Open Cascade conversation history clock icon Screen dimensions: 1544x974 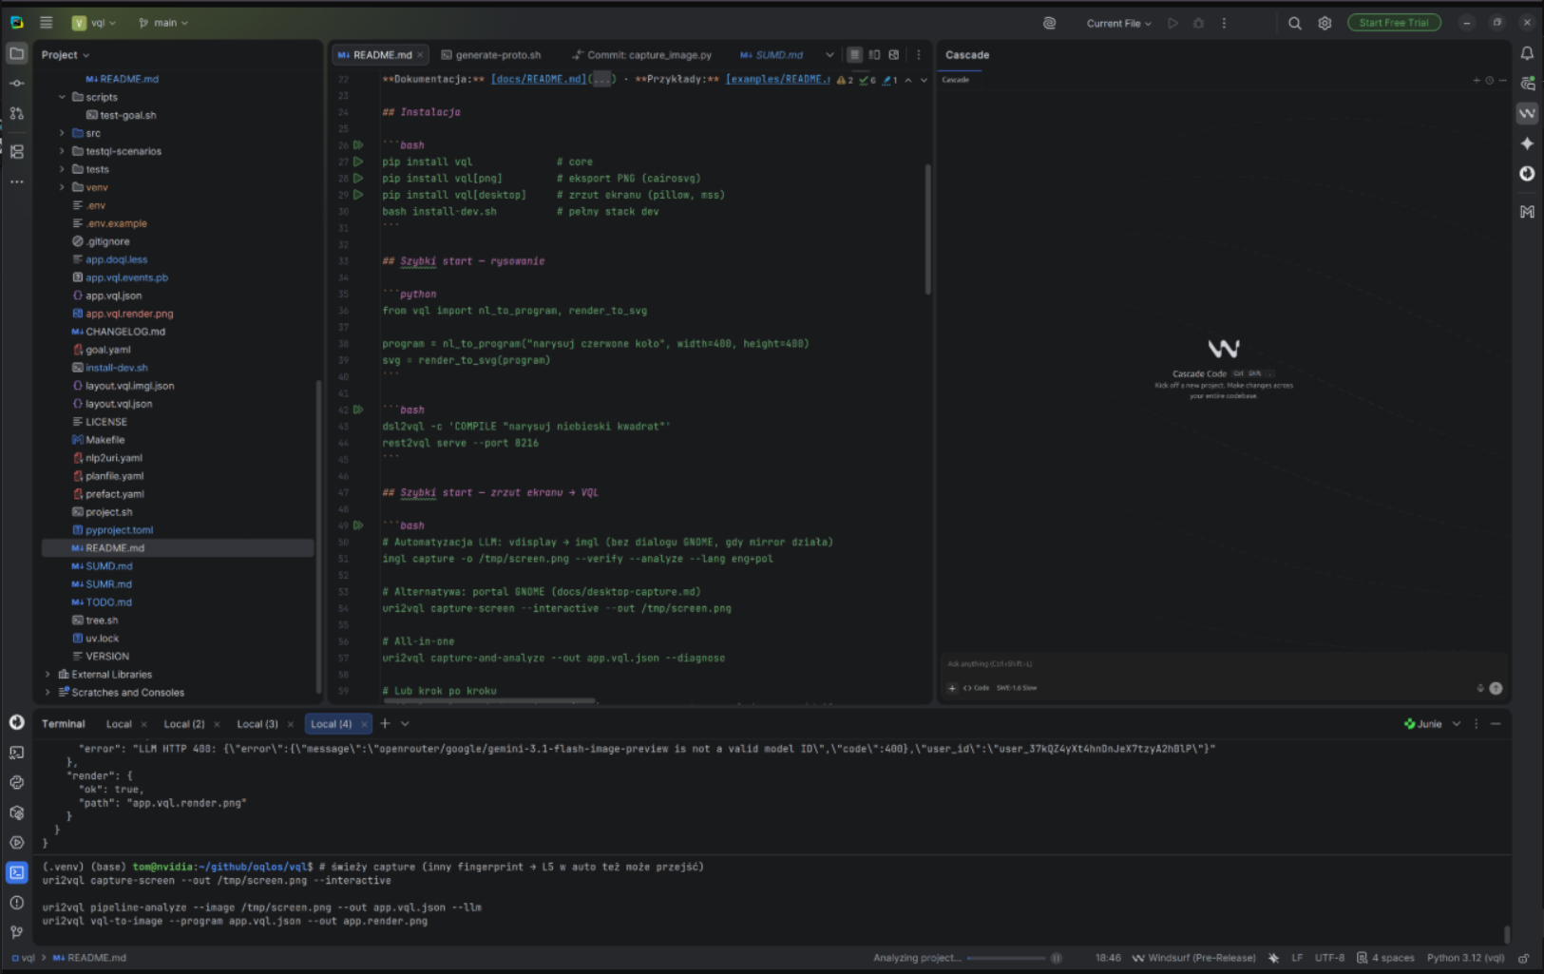click(x=1489, y=81)
